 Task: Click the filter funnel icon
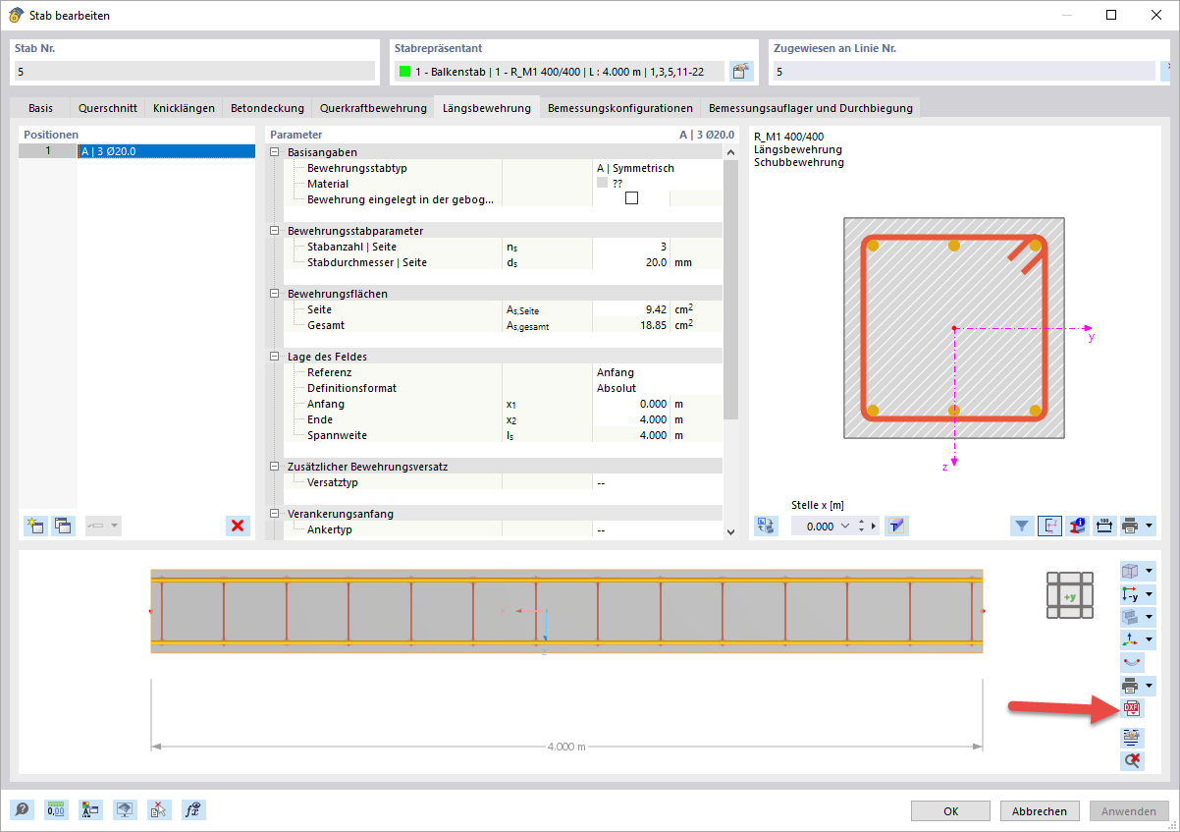tap(1023, 526)
